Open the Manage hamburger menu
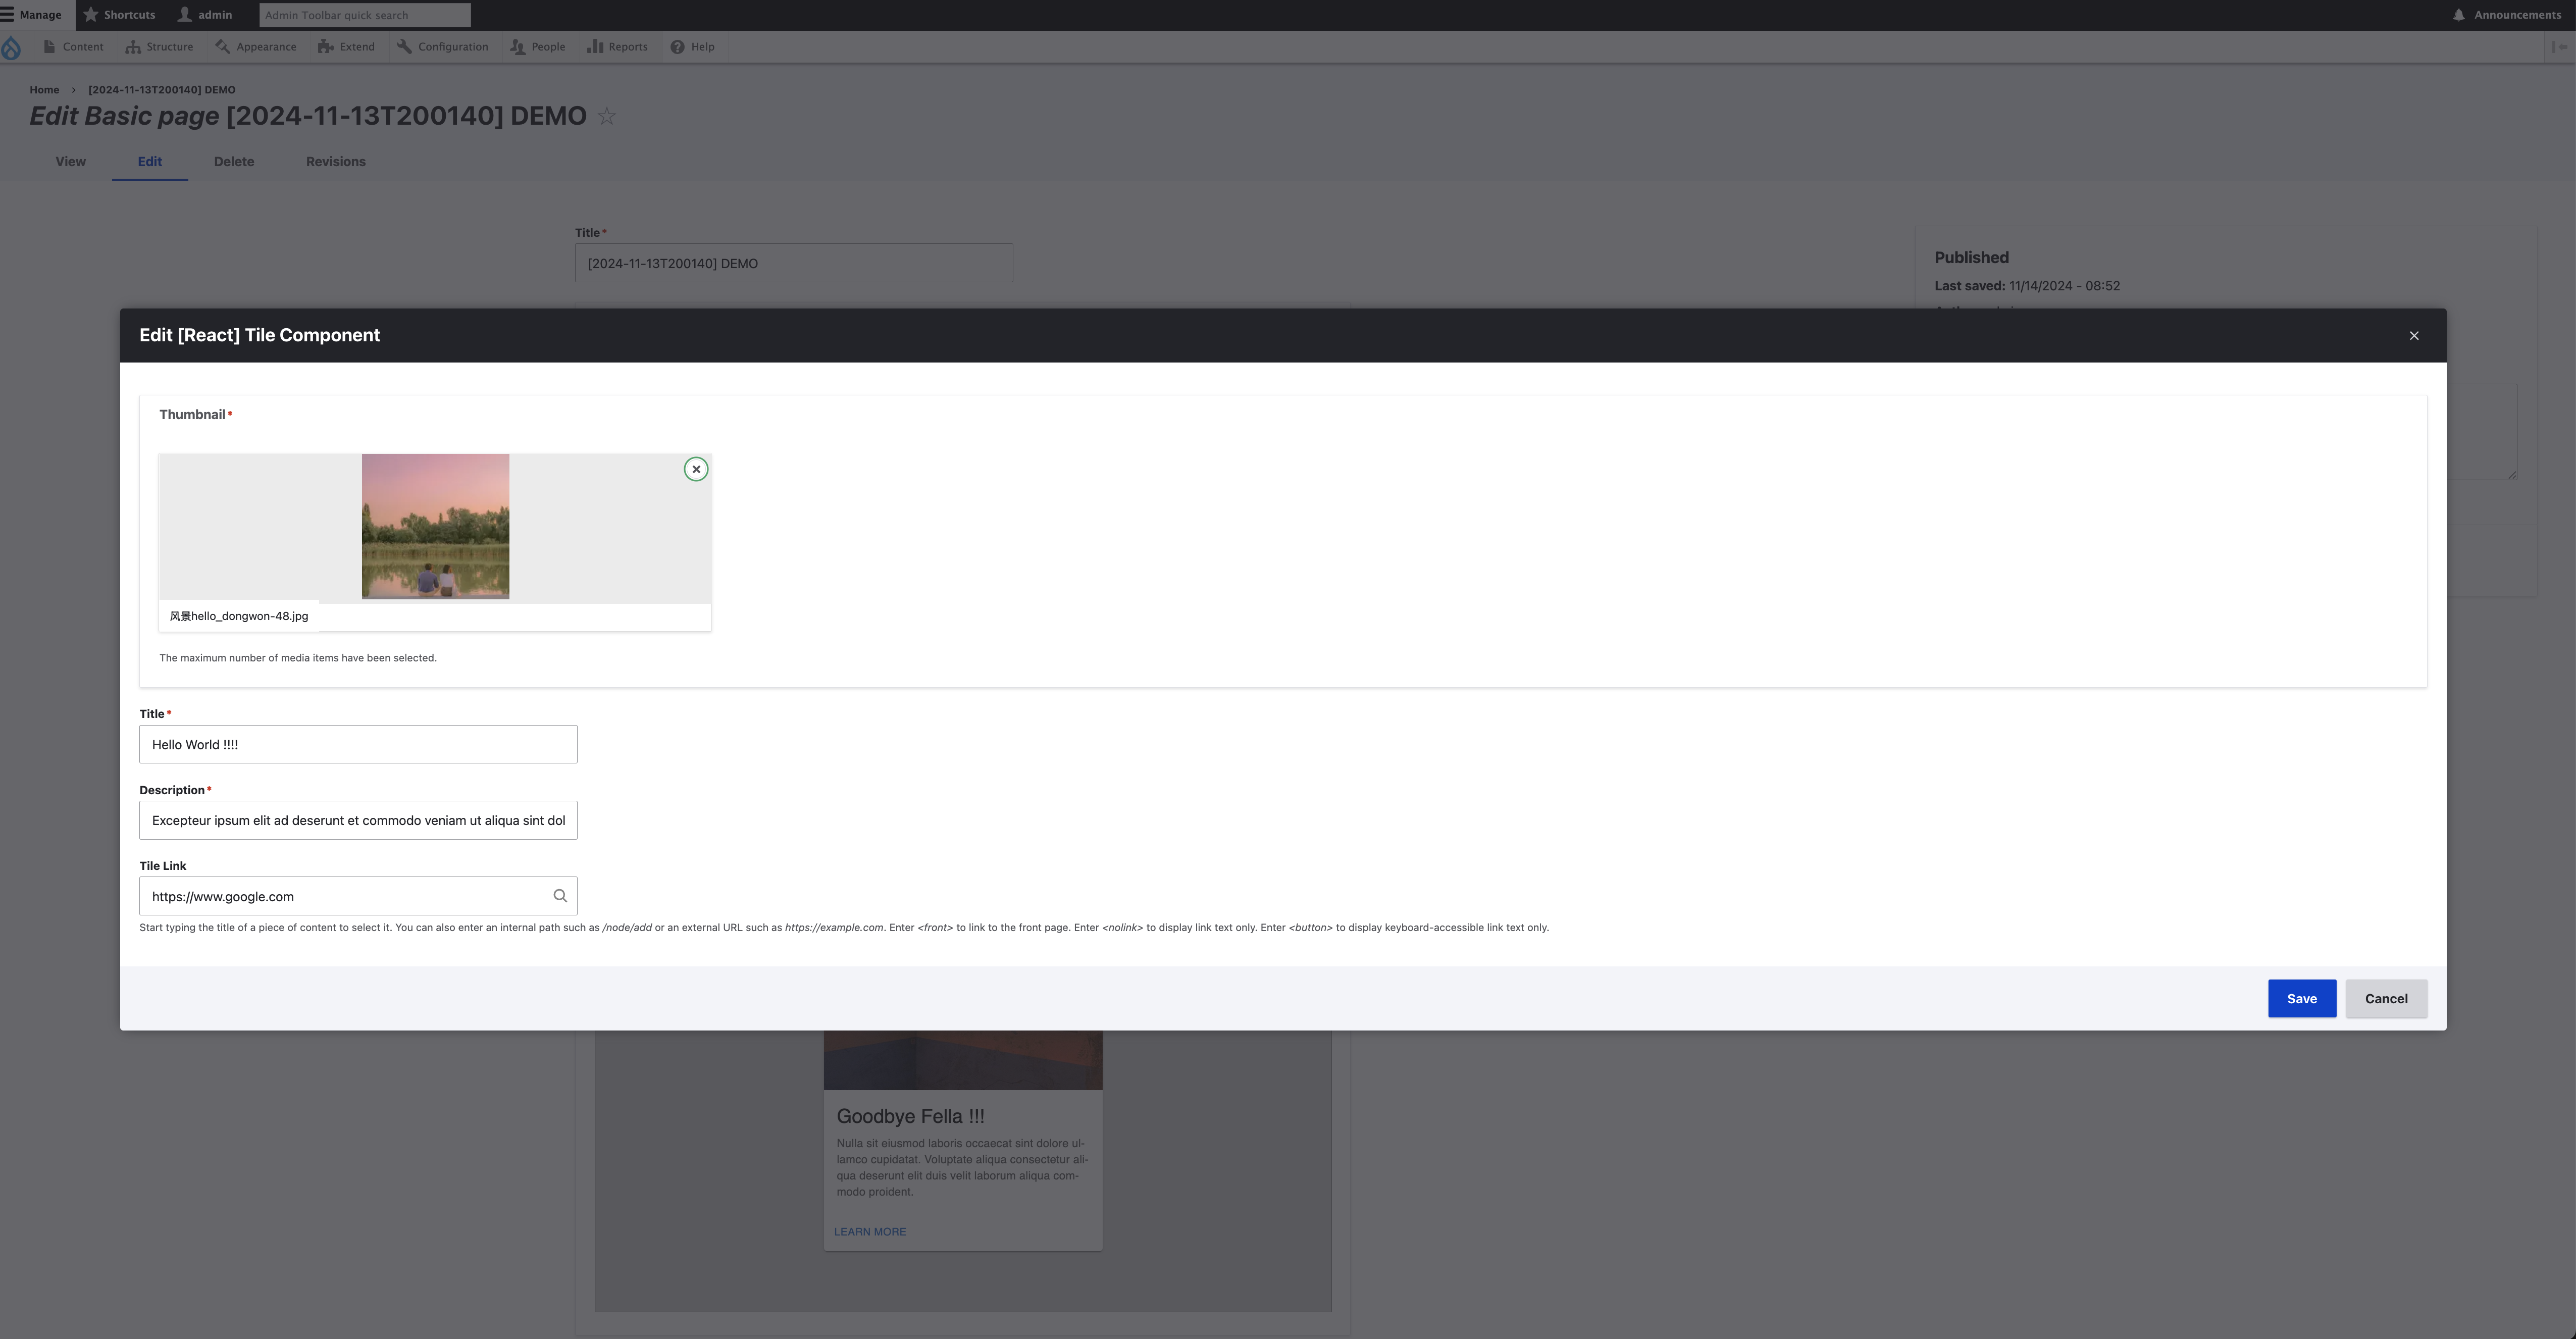2576x1339 pixels. [32, 15]
